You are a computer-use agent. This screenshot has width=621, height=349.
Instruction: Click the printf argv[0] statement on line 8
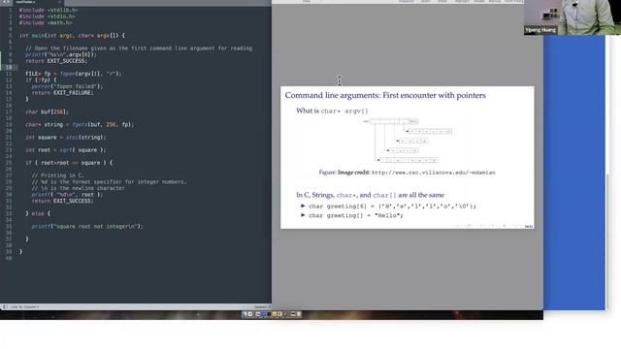(x=61, y=54)
